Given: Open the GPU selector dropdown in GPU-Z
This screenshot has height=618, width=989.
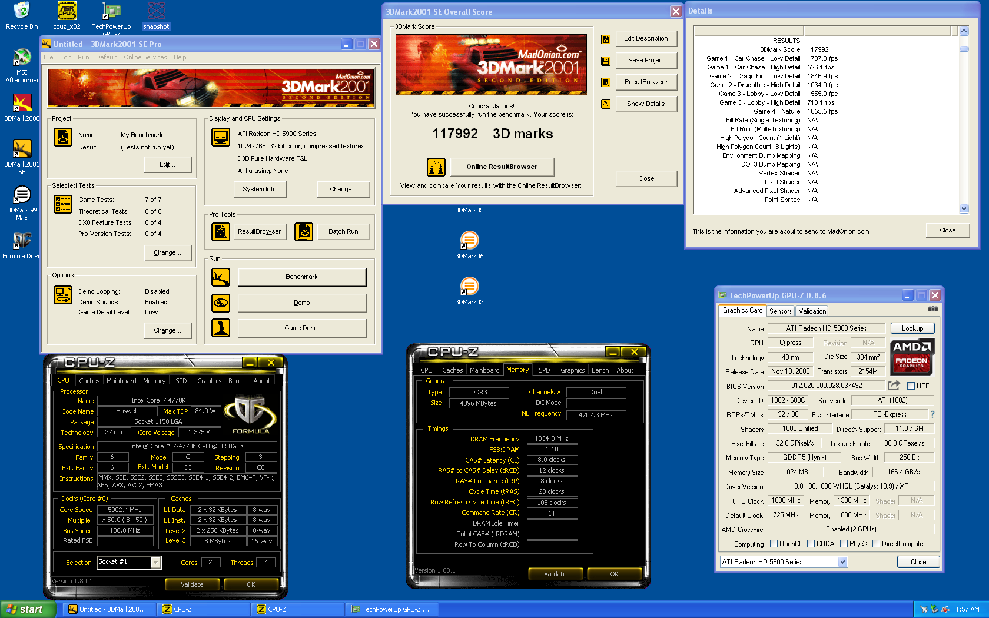Looking at the screenshot, I should 842,562.
